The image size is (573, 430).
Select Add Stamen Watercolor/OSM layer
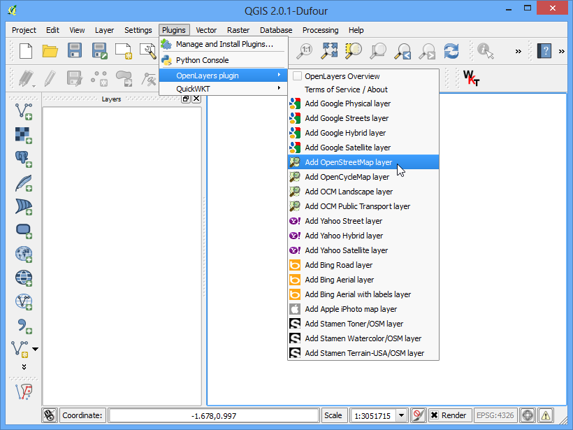[363, 338]
